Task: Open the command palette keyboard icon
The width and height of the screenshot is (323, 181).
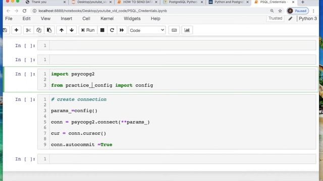Action: click(x=174, y=30)
